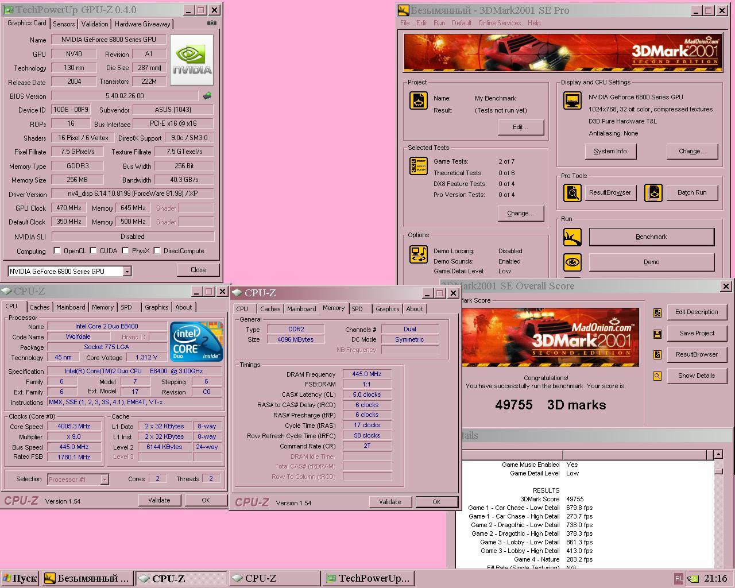Click the System Info button
Image resolution: width=735 pixels, height=588 pixels.
pyautogui.click(x=610, y=151)
